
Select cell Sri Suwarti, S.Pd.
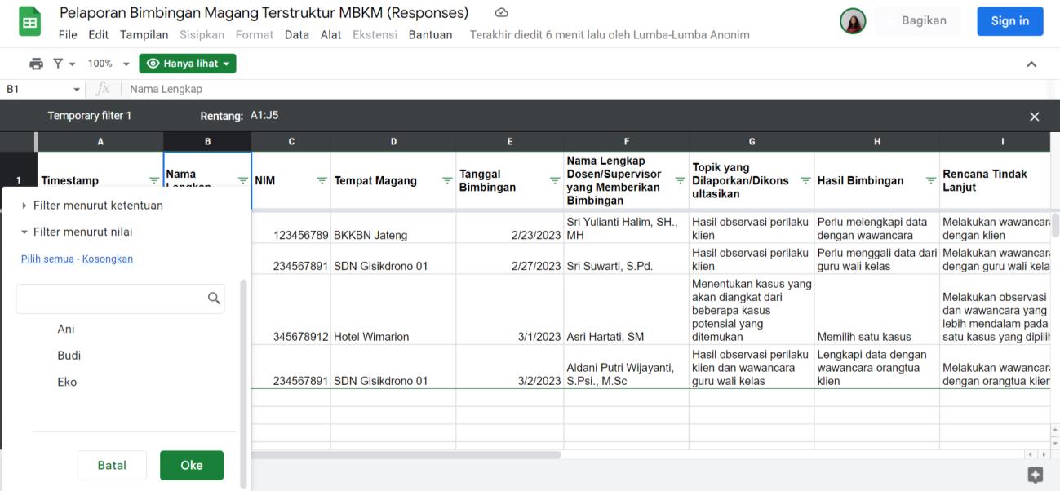coord(626,259)
